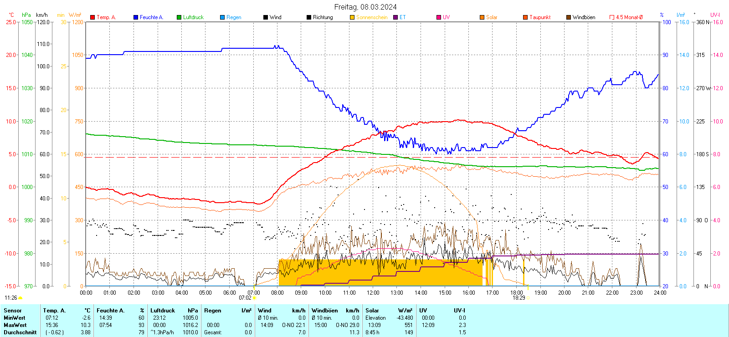Toggle the hollow 4.5 Monat-Ø legend box

click(612, 17)
